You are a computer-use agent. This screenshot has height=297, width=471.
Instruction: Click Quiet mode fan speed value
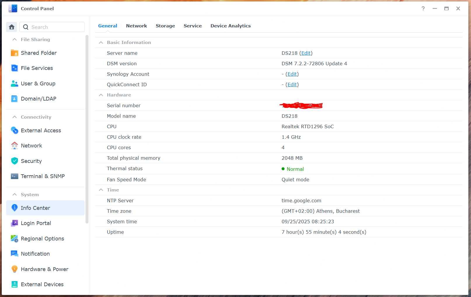pos(295,180)
